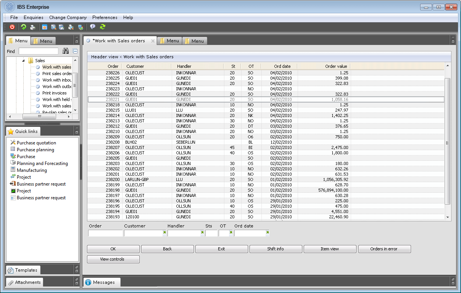461x293 pixels.
Task: Click inside the Find input field
Action: (39, 51)
